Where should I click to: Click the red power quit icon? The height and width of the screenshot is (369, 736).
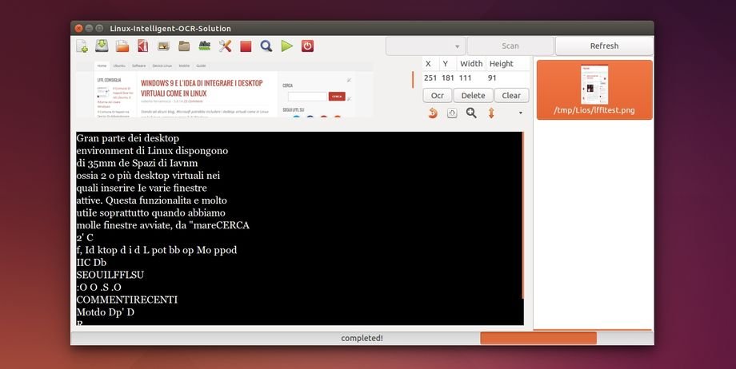307,46
